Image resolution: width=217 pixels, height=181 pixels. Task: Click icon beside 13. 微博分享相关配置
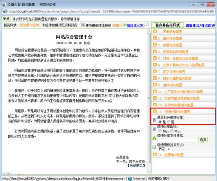pos(155,111)
